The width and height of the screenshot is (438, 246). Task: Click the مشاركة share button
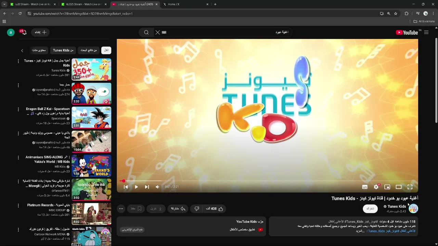(x=179, y=209)
